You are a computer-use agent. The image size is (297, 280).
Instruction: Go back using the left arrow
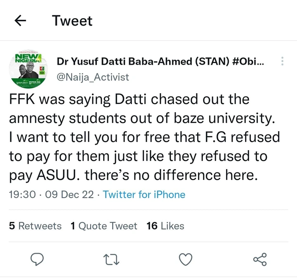tap(20, 21)
